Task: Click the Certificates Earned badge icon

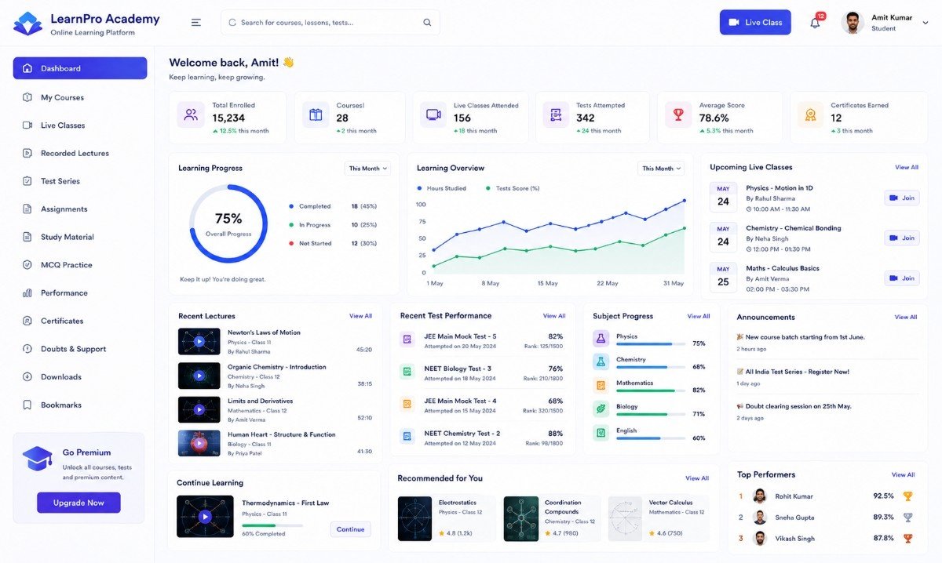Action: (811, 114)
